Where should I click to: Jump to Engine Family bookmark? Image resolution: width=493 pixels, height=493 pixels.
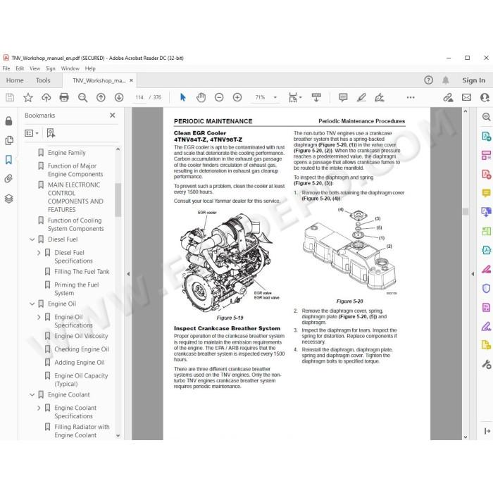(x=67, y=153)
